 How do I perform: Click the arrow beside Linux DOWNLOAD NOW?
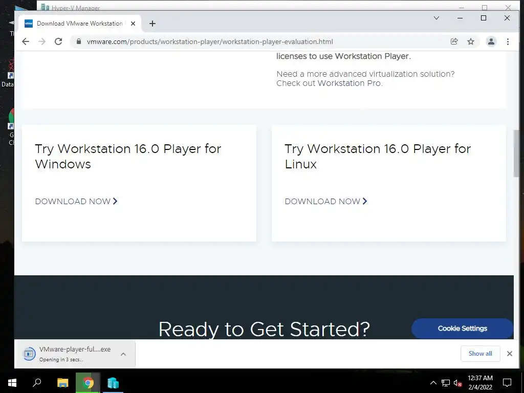tap(365, 201)
